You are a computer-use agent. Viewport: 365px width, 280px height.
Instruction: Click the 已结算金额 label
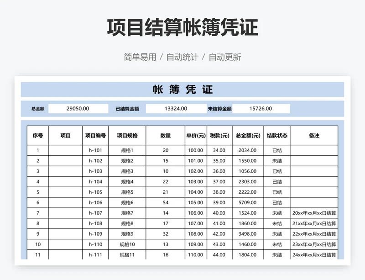(127, 109)
